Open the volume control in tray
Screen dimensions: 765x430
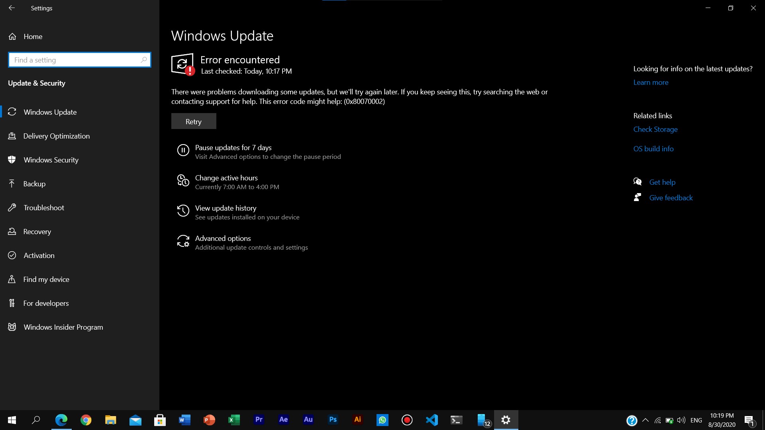coord(681,420)
